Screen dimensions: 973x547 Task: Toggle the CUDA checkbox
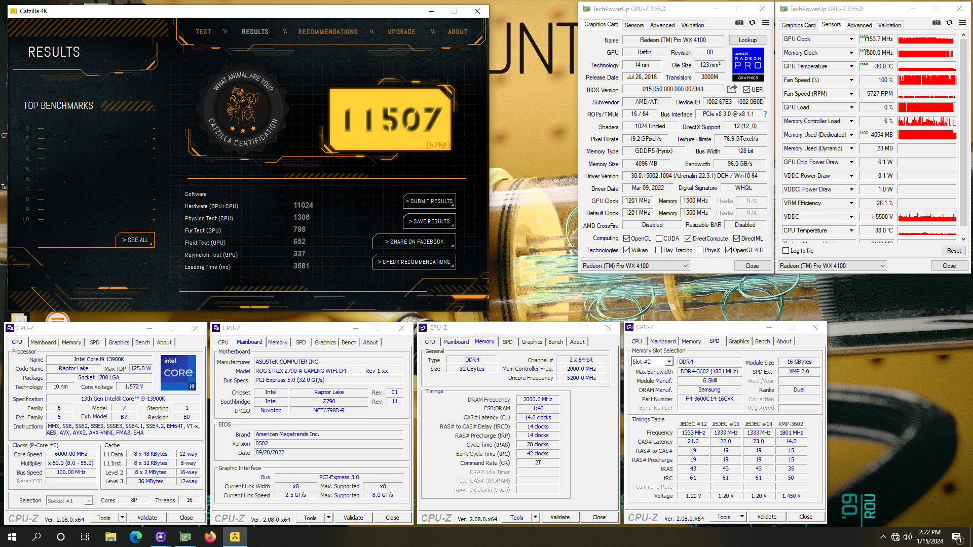click(659, 239)
